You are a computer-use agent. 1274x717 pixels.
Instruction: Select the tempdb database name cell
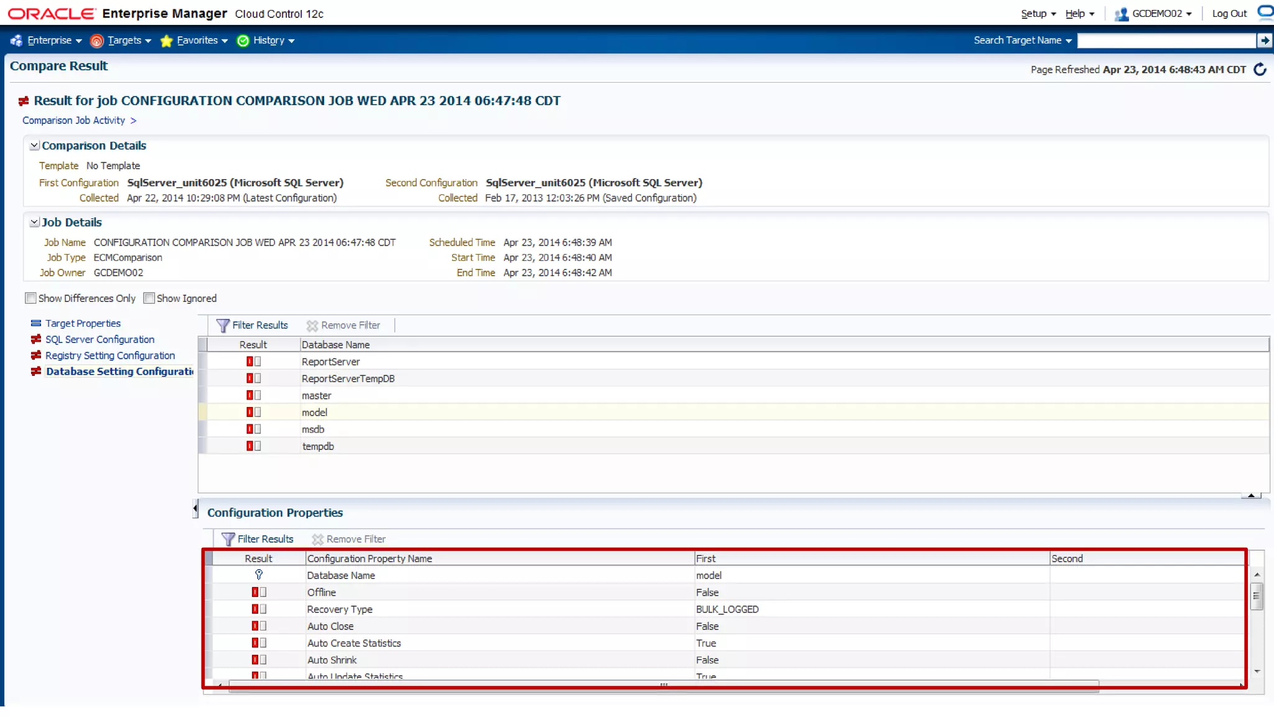pos(318,446)
